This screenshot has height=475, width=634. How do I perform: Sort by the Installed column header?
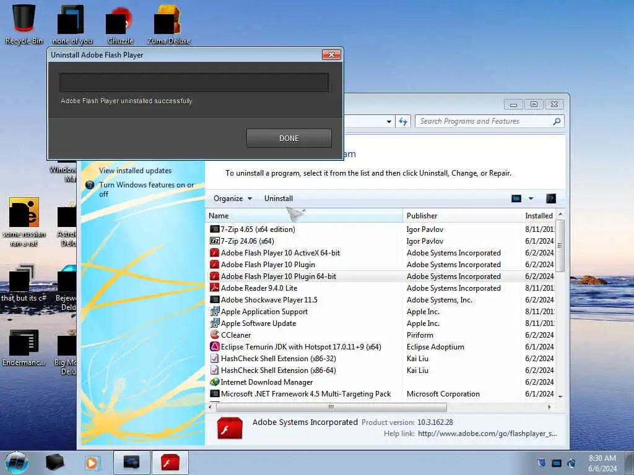coord(539,216)
